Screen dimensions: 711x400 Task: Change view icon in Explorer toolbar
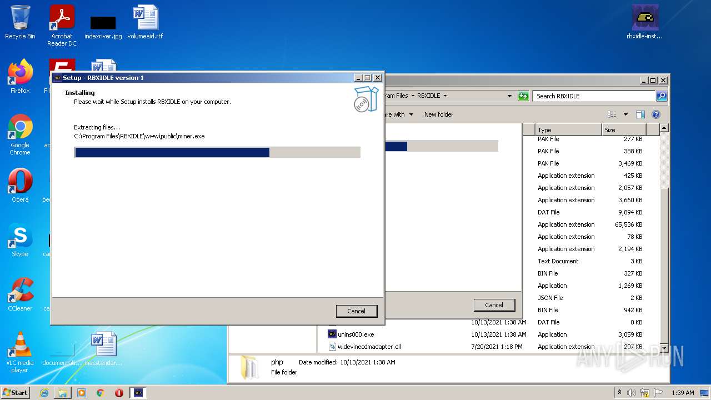[x=612, y=114]
